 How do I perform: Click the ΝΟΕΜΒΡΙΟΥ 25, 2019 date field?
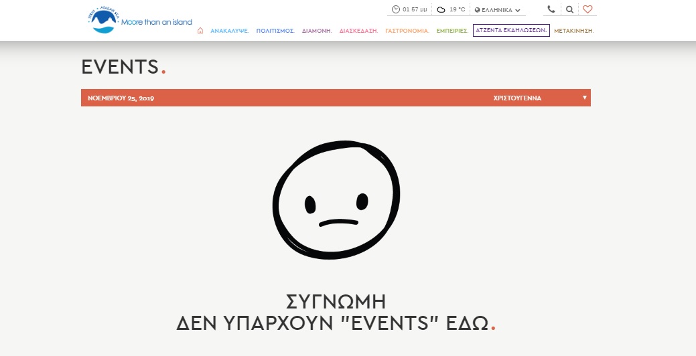point(121,98)
